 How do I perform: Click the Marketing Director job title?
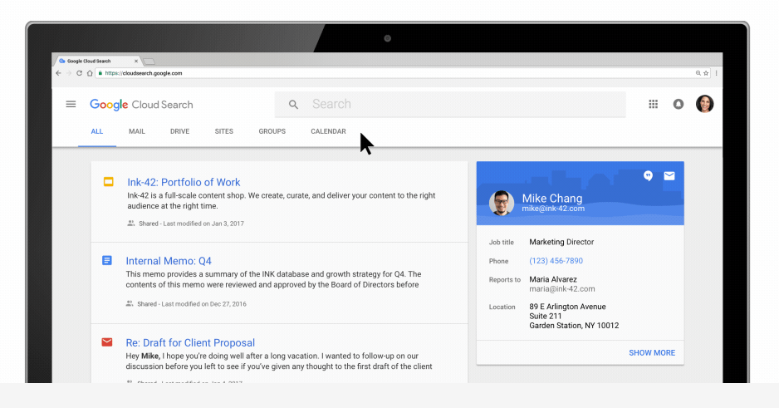(x=561, y=242)
